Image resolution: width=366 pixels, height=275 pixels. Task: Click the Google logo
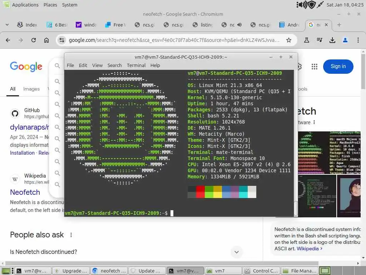click(x=26, y=67)
